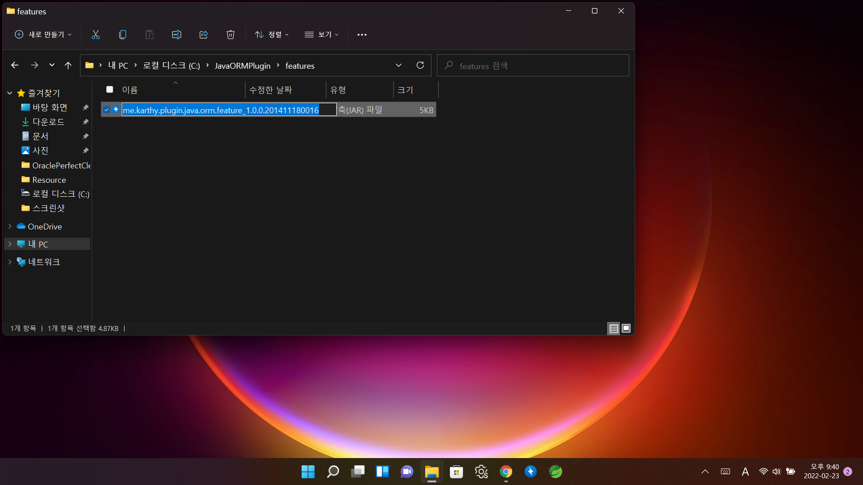863x485 pixels.
Task: Open the 정렬 sort dropdown
Action: click(272, 35)
